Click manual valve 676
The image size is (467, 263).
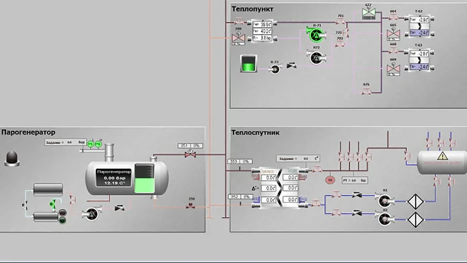pyautogui.click(x=366, y=91)
